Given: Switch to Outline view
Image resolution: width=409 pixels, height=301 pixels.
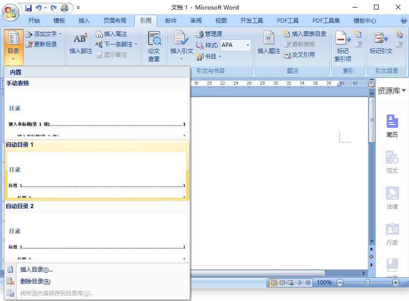Looking at the screenshot, I should (x=300, y=283).
